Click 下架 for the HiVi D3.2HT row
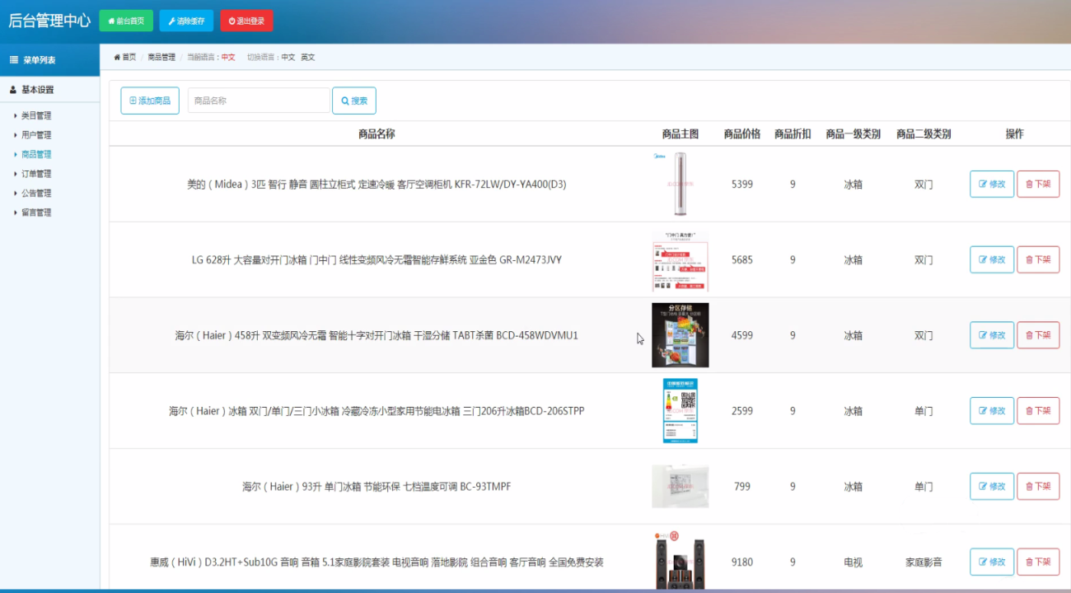1071x593 pixels. [x=1038, y=562]
